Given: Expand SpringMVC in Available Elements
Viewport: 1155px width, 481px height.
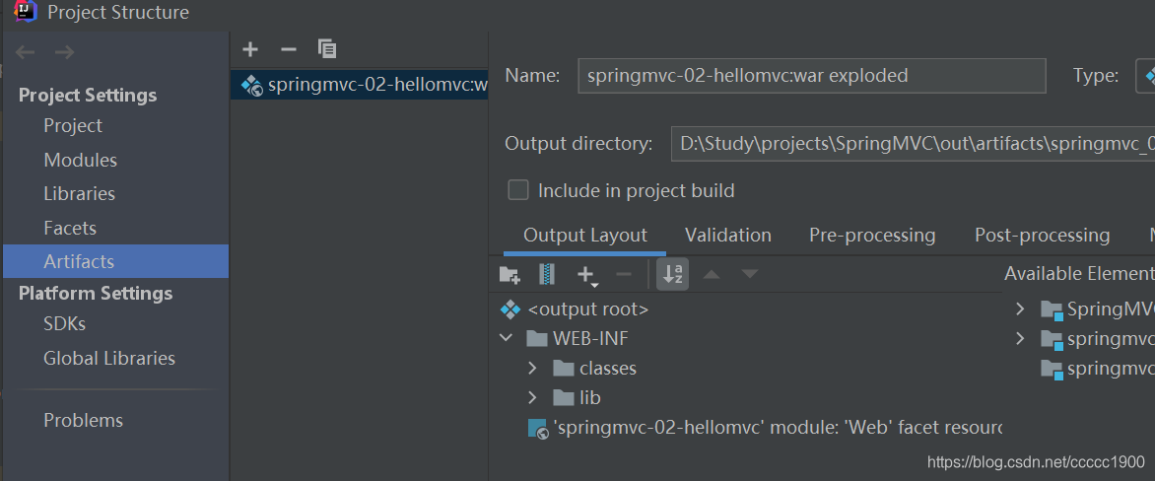Looking at the screenshot, I should [1020, 309].
